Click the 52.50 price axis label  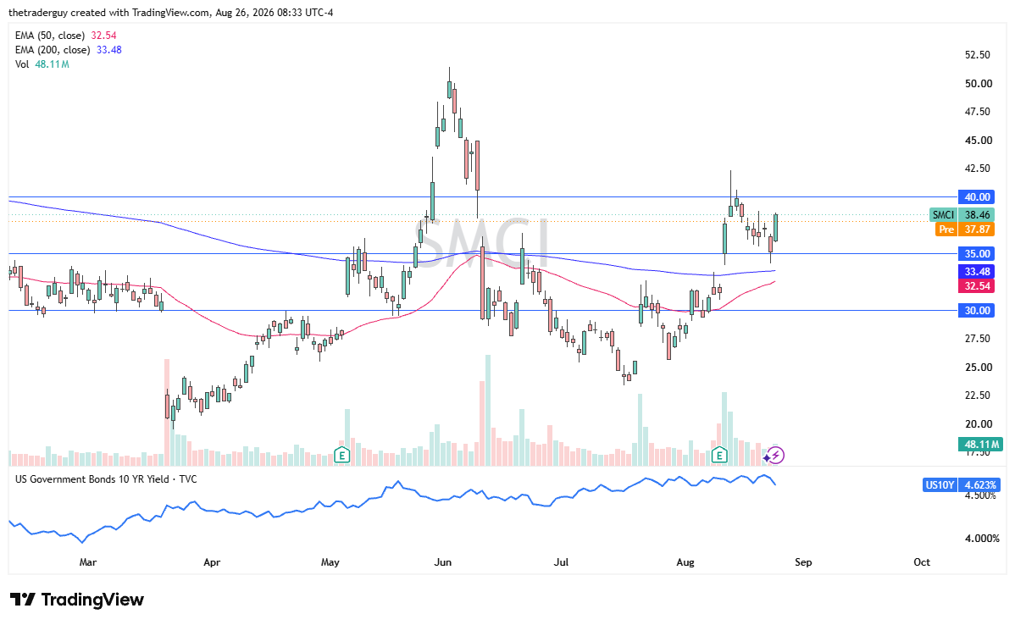point(978,55)
